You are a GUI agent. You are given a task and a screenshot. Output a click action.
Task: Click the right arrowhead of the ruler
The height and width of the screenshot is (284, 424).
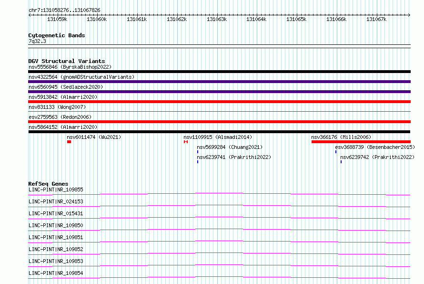[409, 15]
